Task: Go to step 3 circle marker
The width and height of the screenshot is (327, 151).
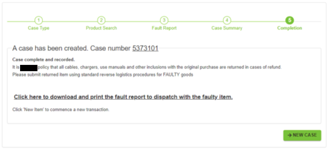Action: [x=164, y=20]
